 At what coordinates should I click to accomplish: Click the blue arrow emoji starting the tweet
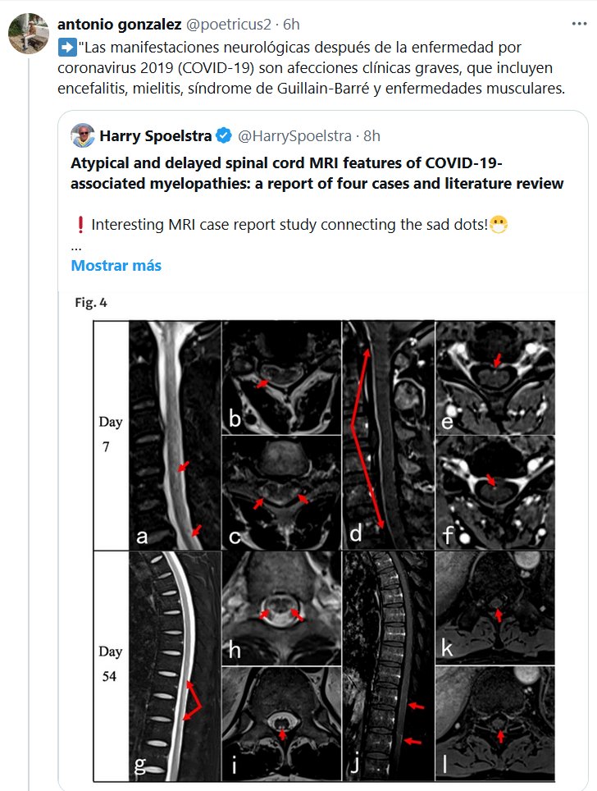pos(66,48)
